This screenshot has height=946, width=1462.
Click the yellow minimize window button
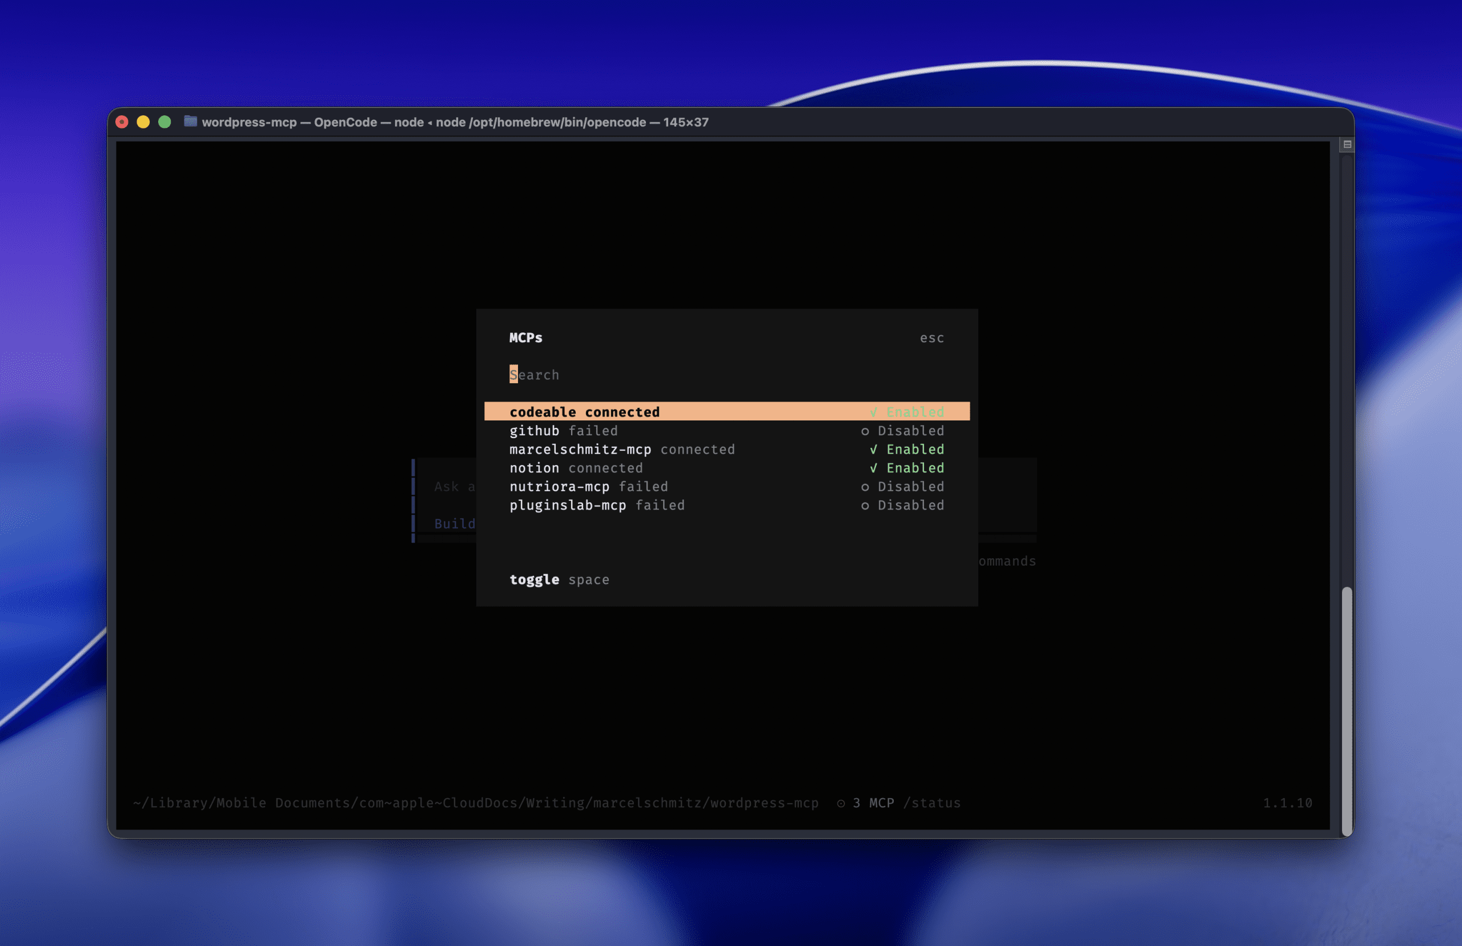click(143, 122)
